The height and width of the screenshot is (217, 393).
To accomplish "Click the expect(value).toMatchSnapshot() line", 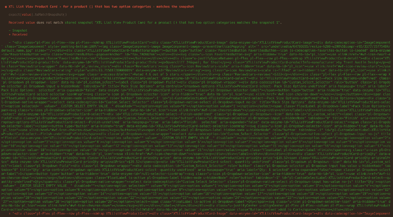I will [x=38, y=14].
